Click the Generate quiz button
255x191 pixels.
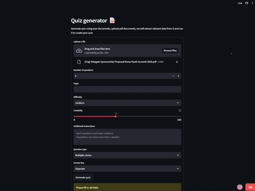83,177
